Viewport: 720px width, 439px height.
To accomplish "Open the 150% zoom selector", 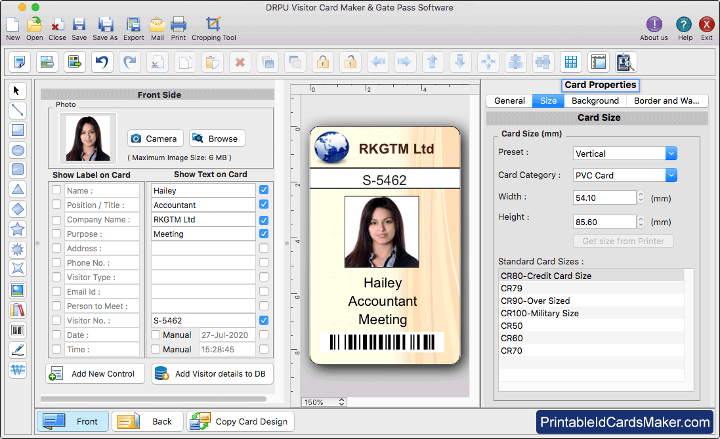I will click(324, 402).
